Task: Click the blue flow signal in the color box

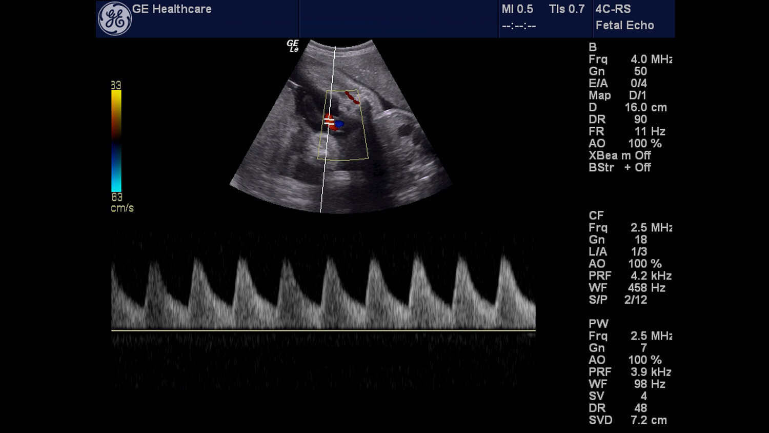Action: pos(339,124)
